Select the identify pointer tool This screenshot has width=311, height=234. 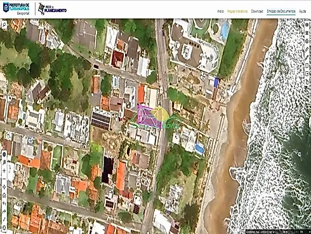4,163
